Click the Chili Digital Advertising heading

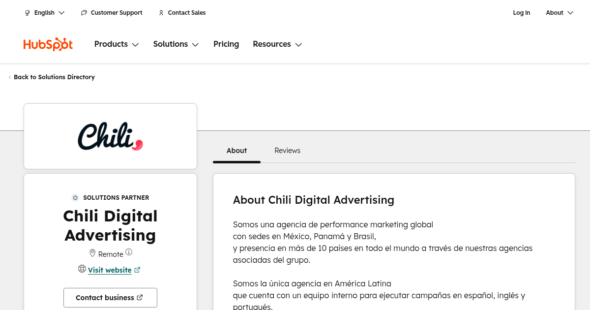pos(110,225)
